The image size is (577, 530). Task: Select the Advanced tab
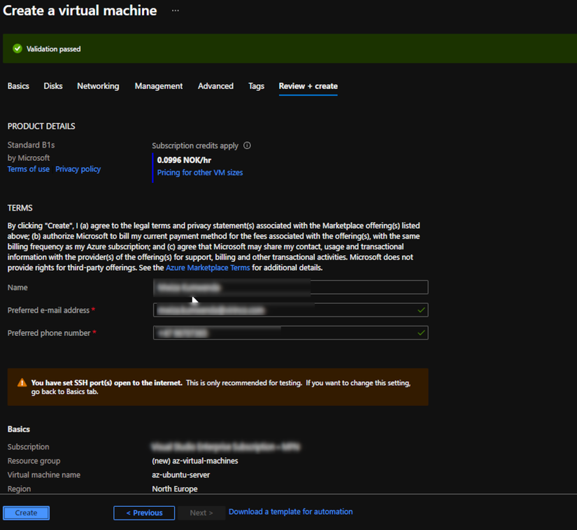click(215, 86)
